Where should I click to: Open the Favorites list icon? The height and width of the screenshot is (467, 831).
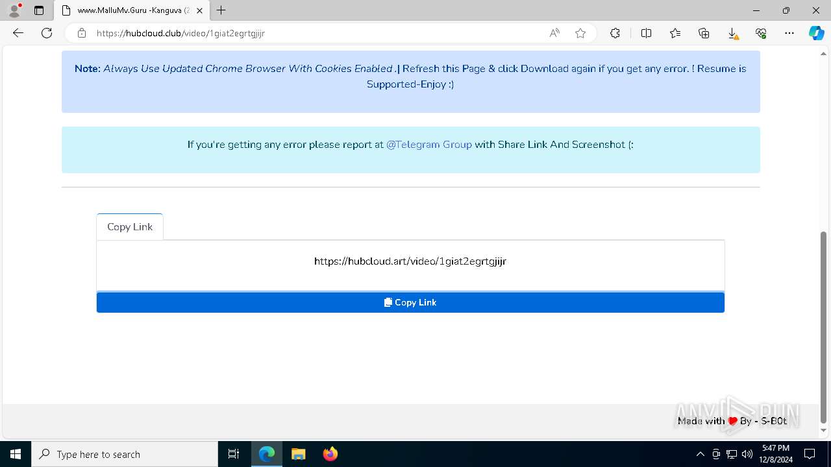(x=675, y=33)
